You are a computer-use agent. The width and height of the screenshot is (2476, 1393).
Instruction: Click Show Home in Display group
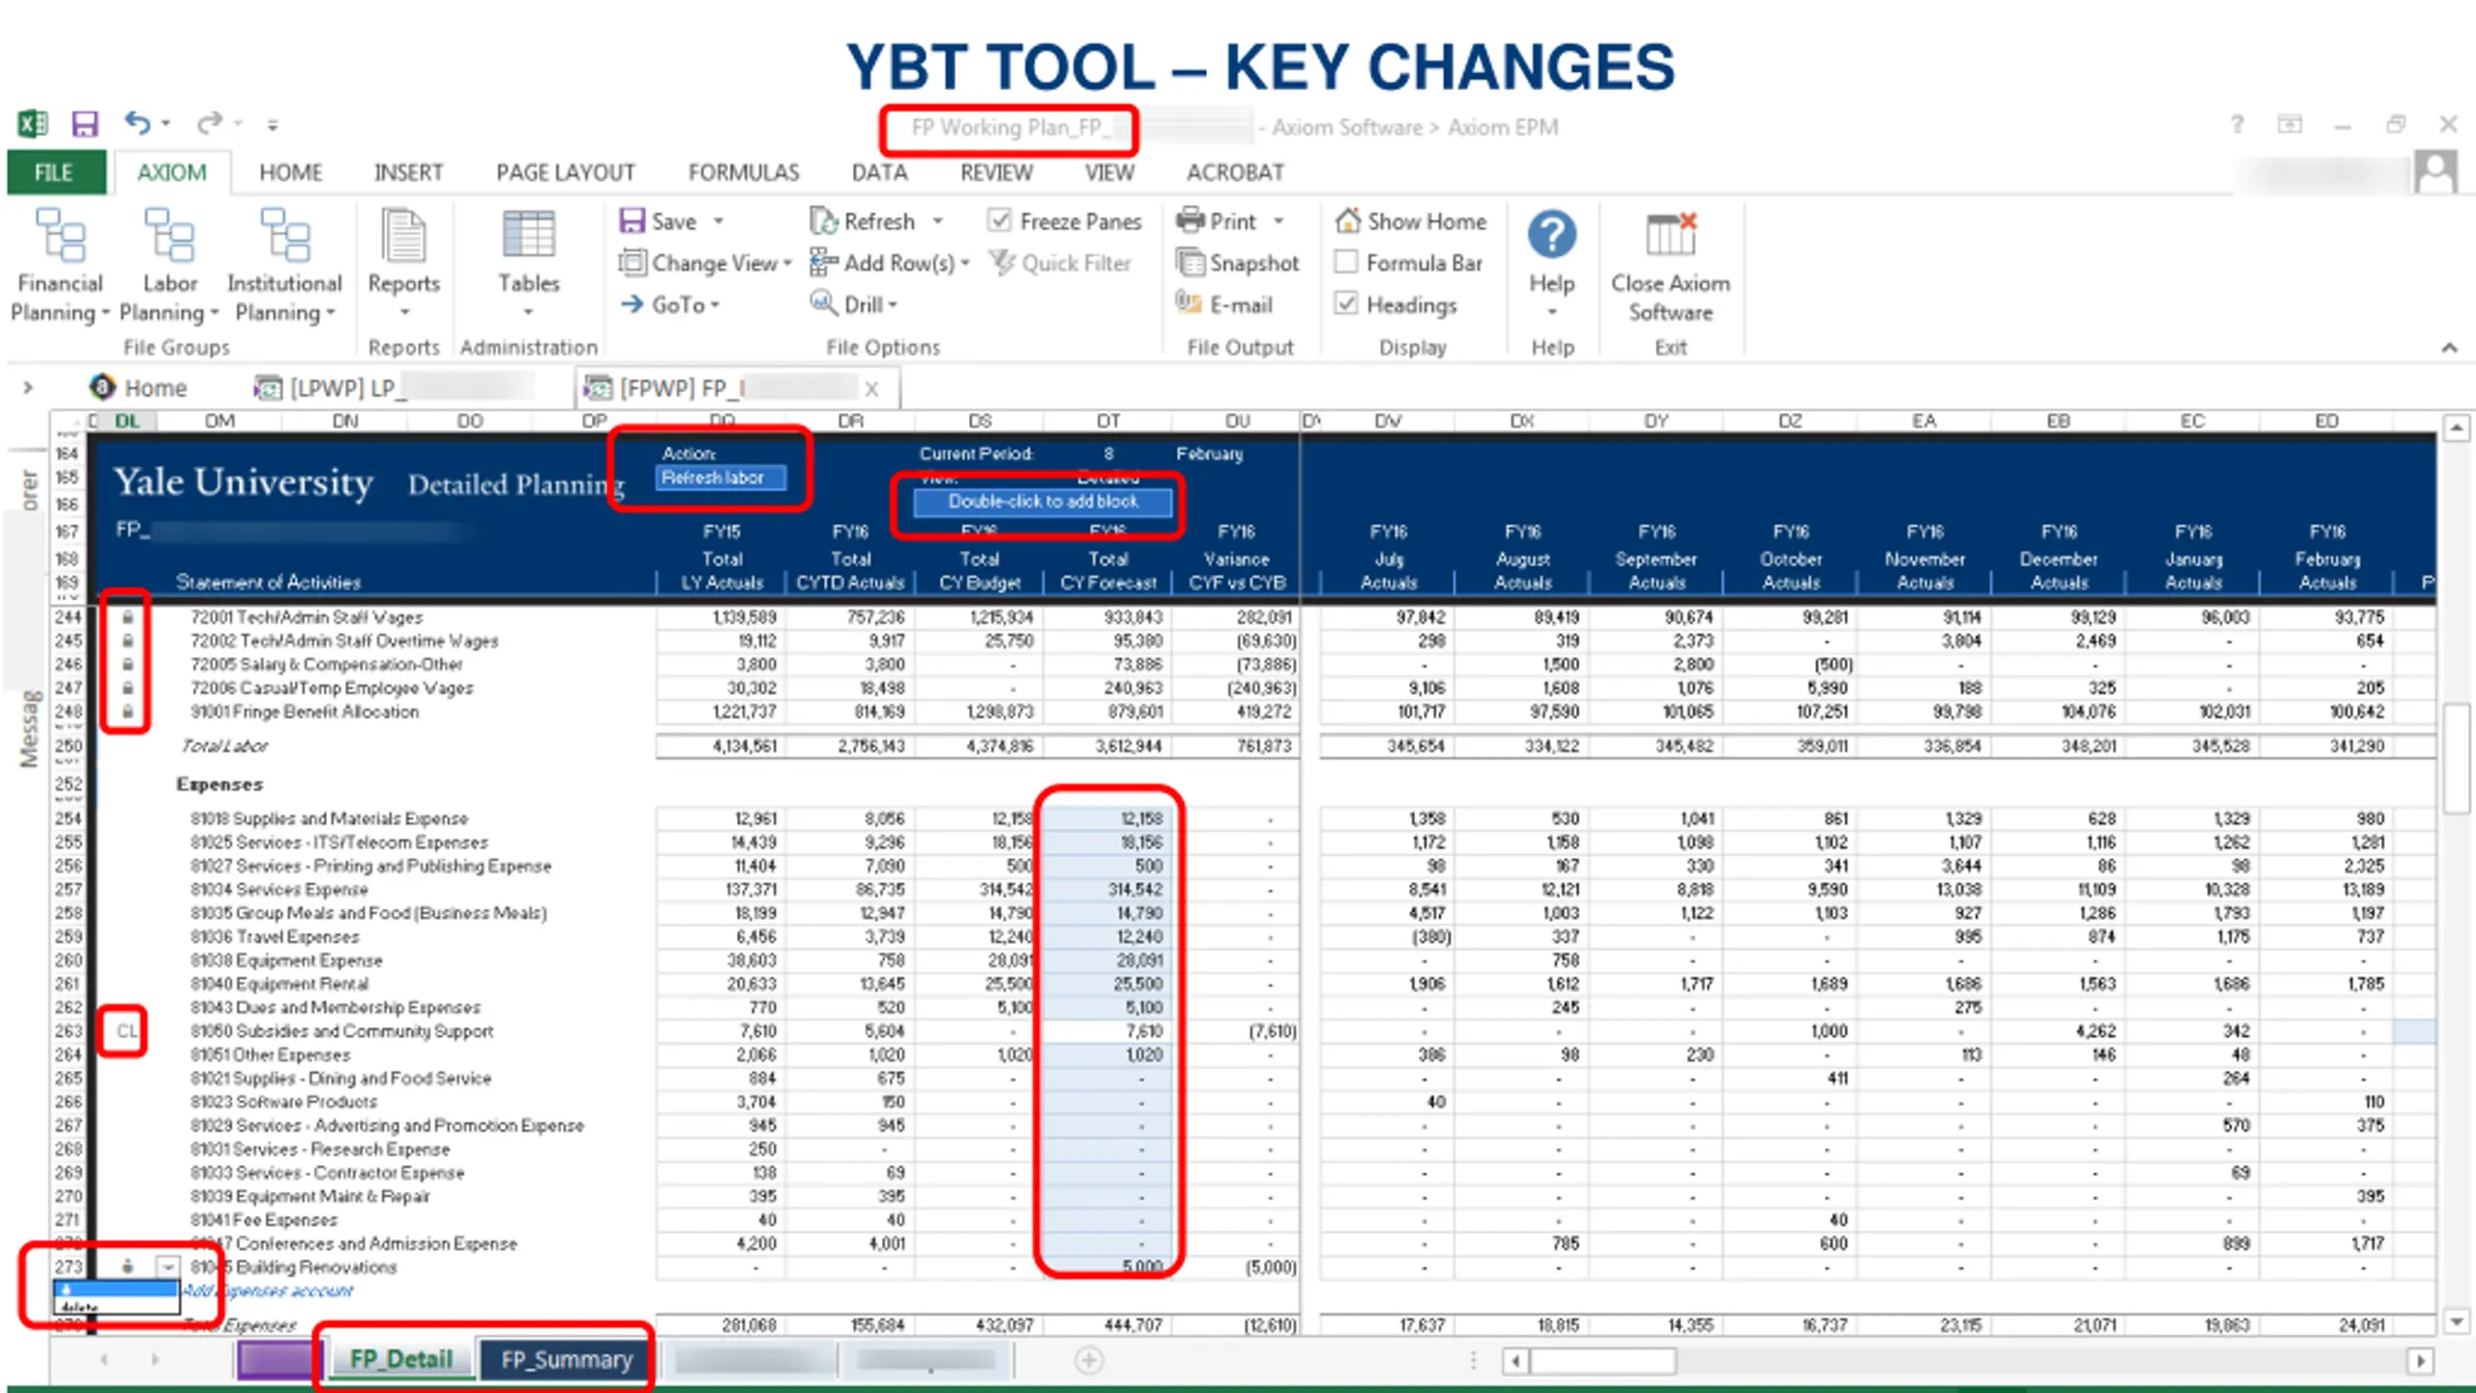click(1411, 222)
